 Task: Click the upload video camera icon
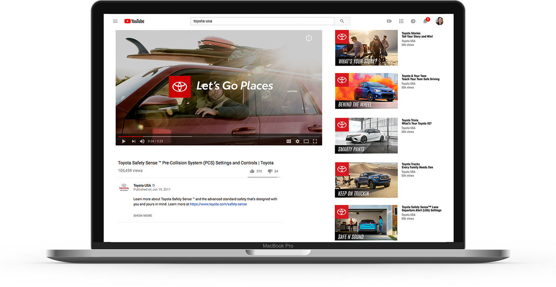(389, 21)
